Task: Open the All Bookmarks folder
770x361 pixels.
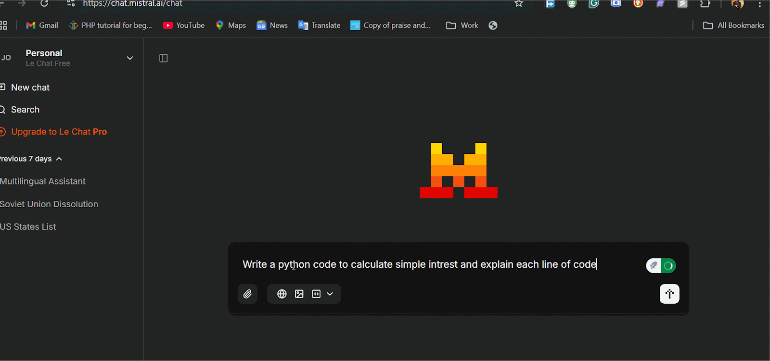Action: [x=733, y=25]
